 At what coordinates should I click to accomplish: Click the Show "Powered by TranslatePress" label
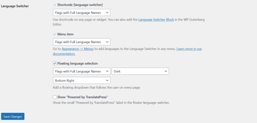click(83, 97)
